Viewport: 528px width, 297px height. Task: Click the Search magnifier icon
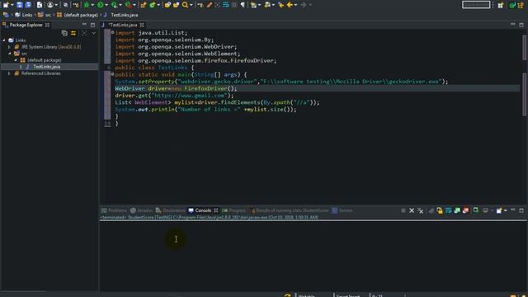(x=185, y=5)
